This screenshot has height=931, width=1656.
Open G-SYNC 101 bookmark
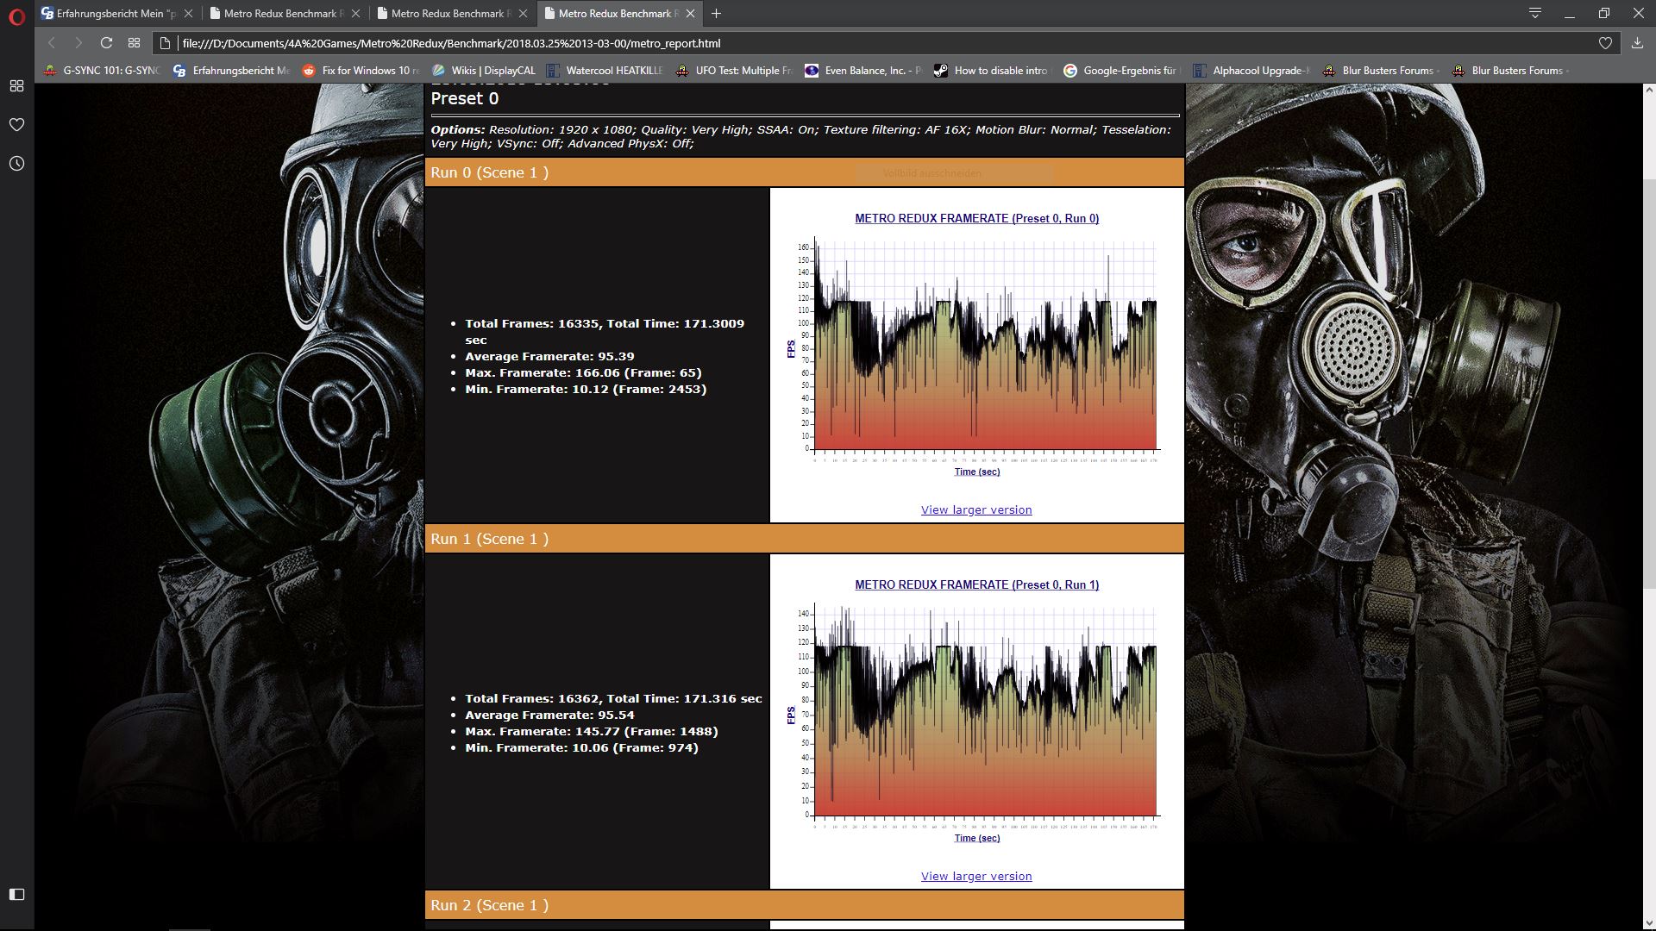pos(103,71)
